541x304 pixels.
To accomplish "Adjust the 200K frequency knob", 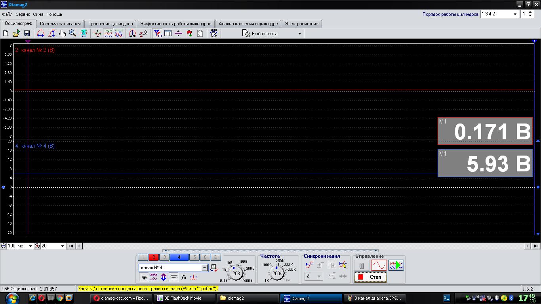I will [277, 273].
